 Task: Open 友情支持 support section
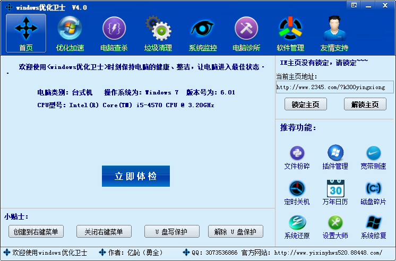(334, 33)
